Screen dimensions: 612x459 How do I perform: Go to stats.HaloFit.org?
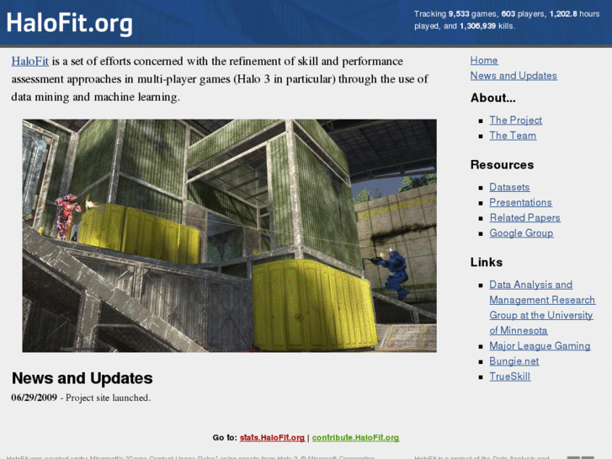click(x=272, y=437)
